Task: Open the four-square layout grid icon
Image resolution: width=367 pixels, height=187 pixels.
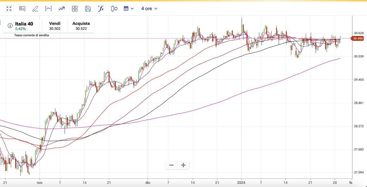Action: pos(75,9)
